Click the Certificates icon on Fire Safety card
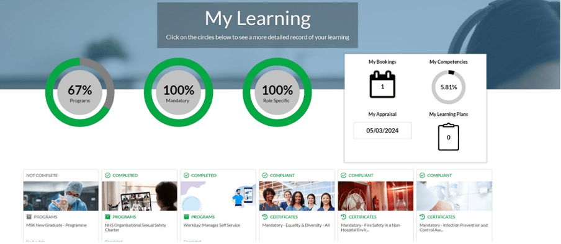Viewport: 561px width, 244px height. pos(344,217)
